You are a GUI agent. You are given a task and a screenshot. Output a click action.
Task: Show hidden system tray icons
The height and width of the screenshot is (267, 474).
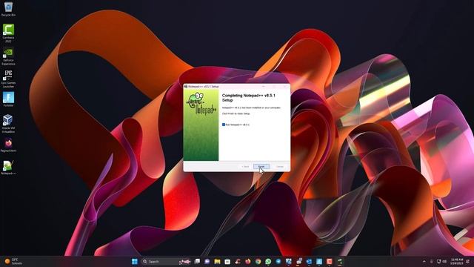point(424,261)
